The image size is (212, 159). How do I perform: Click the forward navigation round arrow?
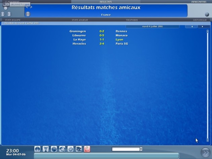pos(9,14)
